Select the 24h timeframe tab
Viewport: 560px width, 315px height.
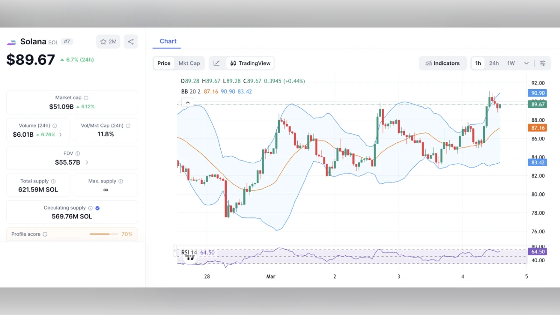click(x=494, y=63)
